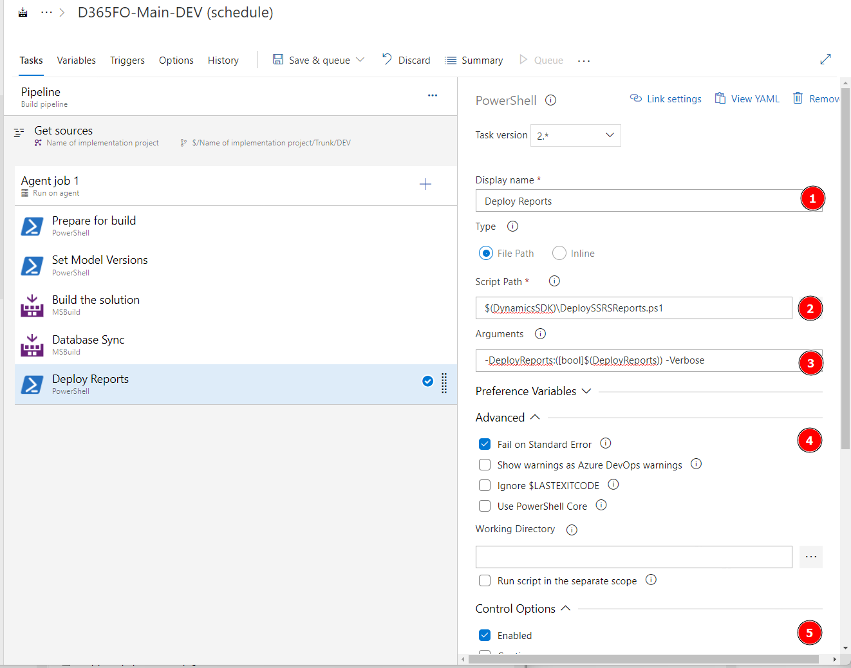Open the Pipeline ellipsis menu

pyautogui.click(x=432, y=95)
